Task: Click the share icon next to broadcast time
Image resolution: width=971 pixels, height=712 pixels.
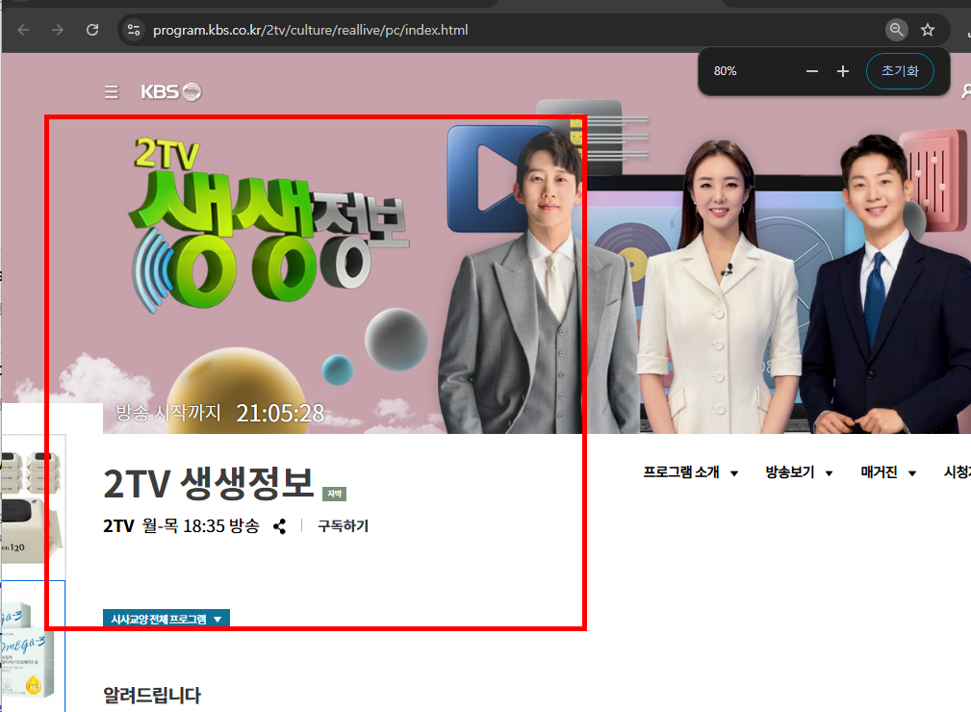Action: click(279, 526)
